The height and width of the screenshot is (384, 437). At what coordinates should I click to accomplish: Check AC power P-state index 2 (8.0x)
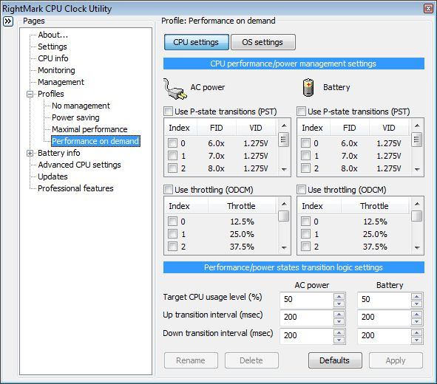click(x=172, y=168)
